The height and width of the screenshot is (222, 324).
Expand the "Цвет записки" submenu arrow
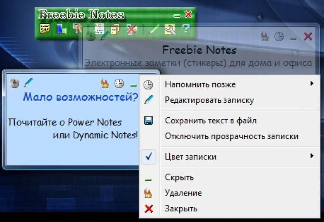(311, 156)
